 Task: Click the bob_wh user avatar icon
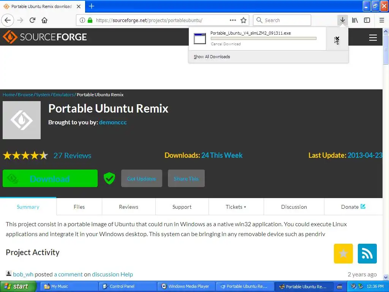9,273
